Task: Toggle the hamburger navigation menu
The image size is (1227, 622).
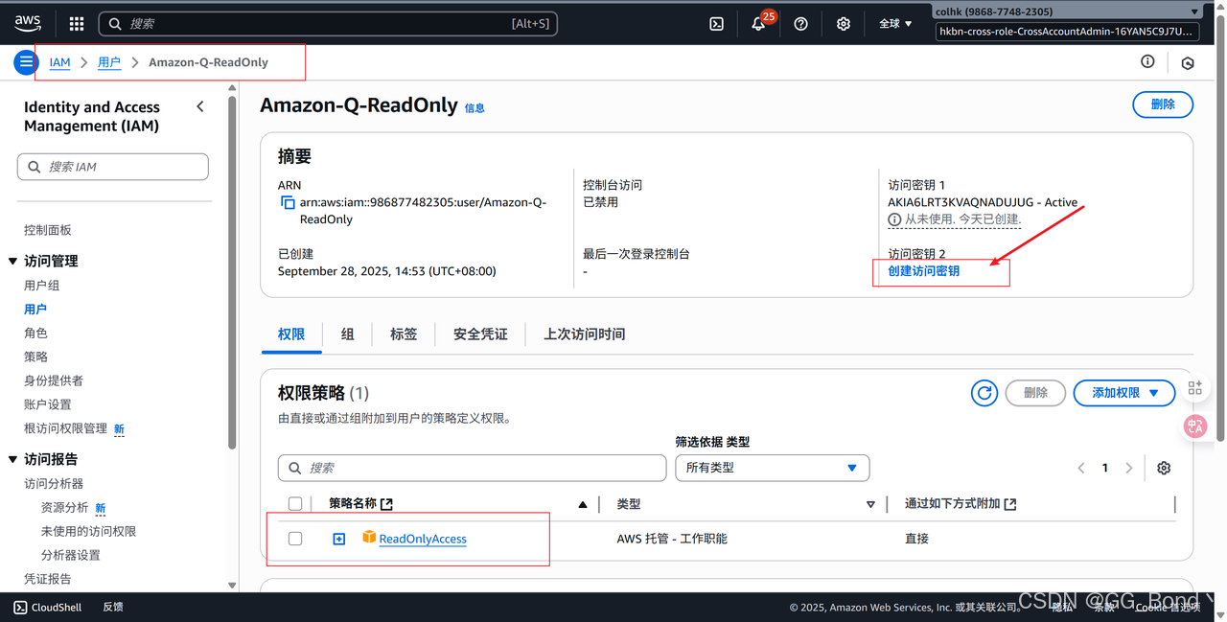Action: [26, 62]
